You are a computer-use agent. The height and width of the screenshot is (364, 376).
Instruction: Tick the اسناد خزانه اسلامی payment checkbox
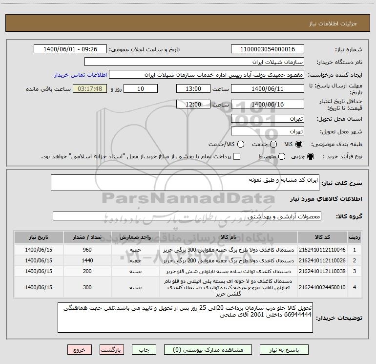tap(237, 156)
